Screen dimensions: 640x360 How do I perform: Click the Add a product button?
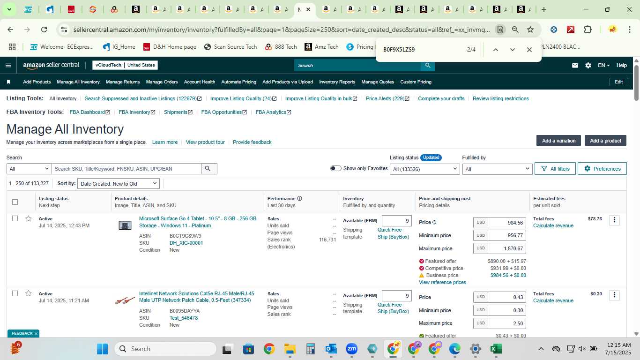pos(605,141)
